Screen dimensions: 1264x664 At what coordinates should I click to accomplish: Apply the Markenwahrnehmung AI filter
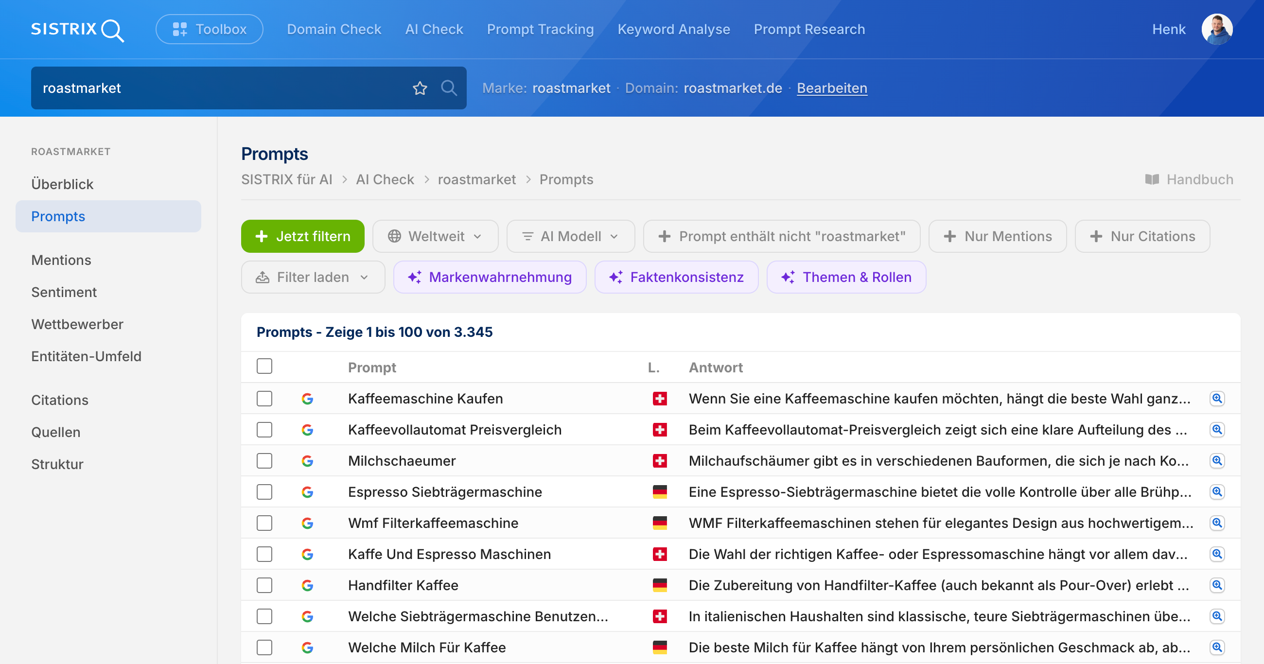490,277
